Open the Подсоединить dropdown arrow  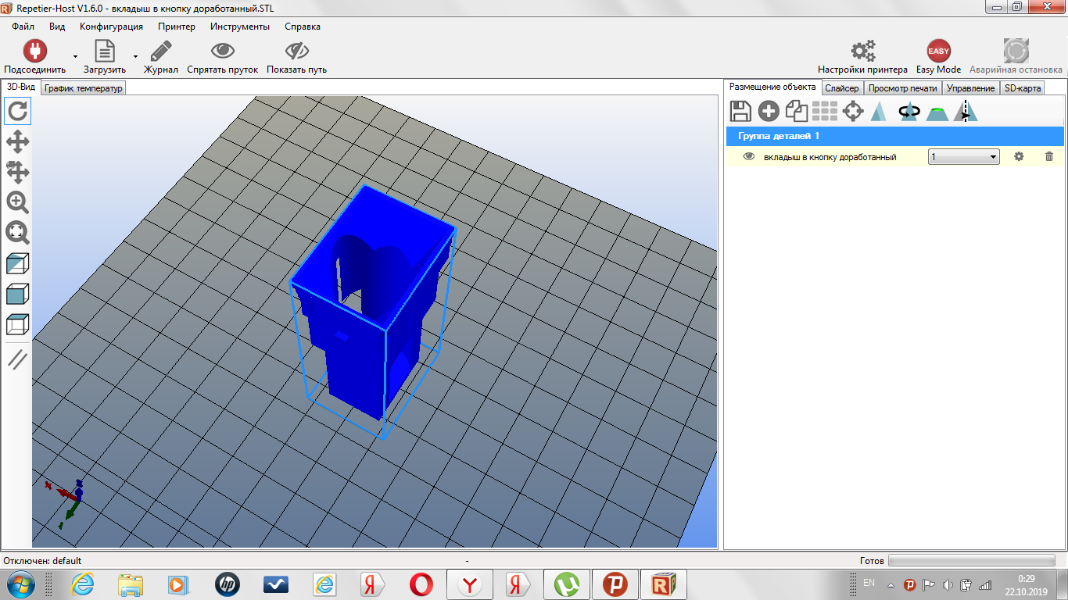click(76, 57)
